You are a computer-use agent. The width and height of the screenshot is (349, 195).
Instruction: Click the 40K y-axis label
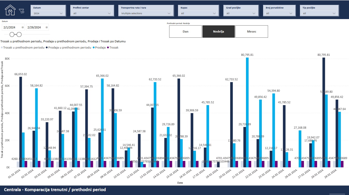(8, 113)
